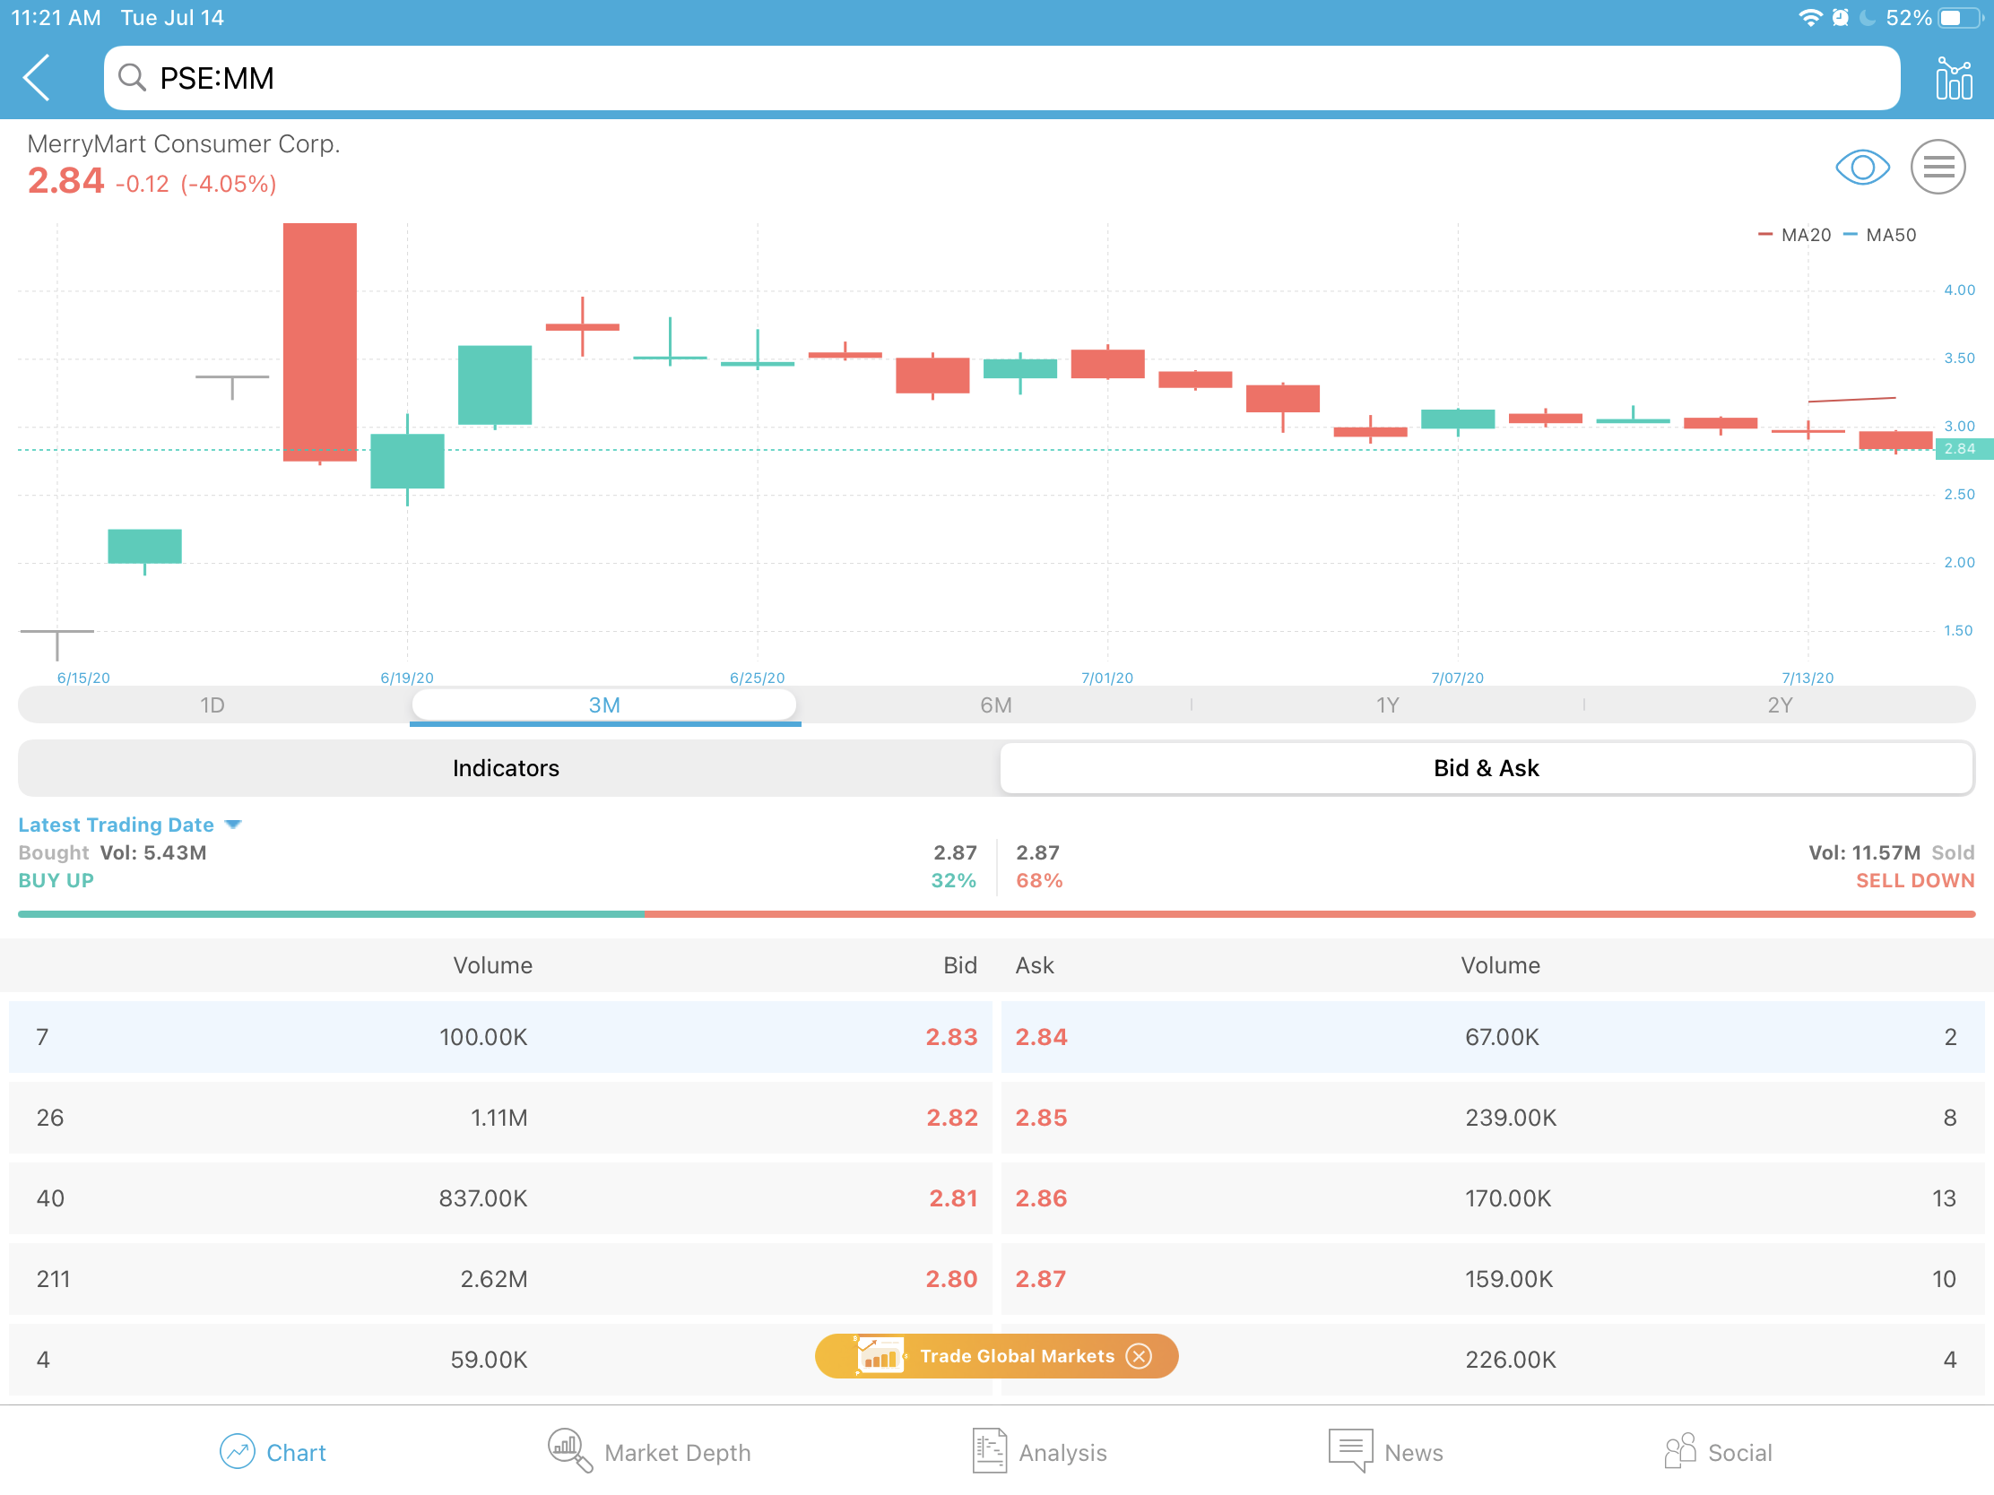Image resolution: width=1994 pixels, height=1495 pixels.
Task: Select the 3M timeframe
Action: (x=604, y=704)
